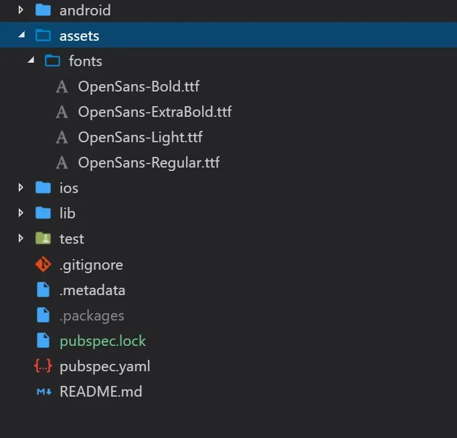Click the android folder icon
The image size is (457, 438).
[43, 11]
